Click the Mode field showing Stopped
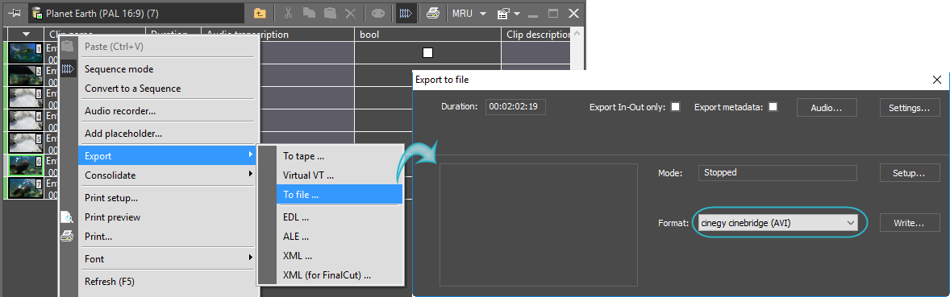Viewport: 950px width, 297px height. click(x=777, y=172)
